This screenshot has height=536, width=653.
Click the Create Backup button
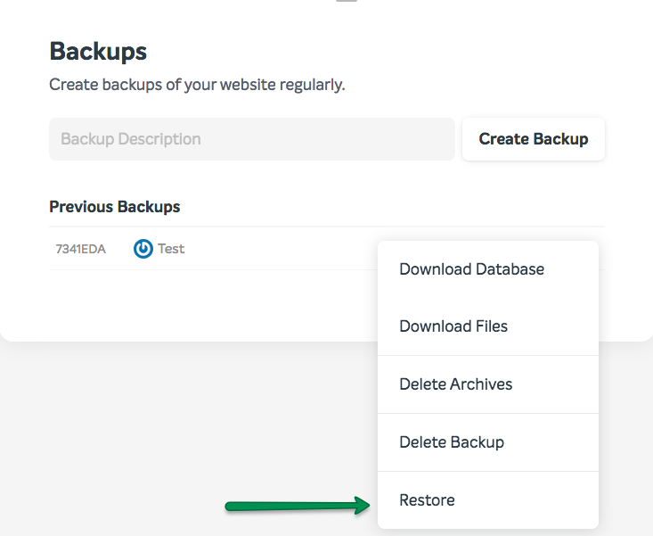[x=534, y=139]
